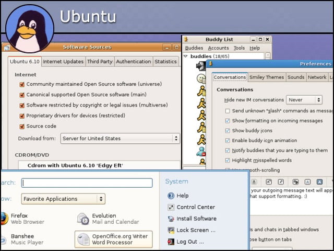334x251 pixels.
Task: Toggle Show formatting on incoming messages
Action: coord(228,121)
